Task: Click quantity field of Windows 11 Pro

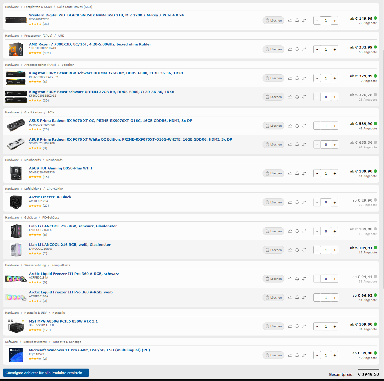Action: click(x=326, y=355)
